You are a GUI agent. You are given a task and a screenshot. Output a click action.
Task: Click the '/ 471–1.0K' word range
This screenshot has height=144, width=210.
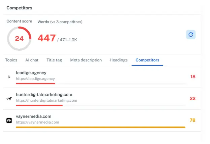(67, 40)
